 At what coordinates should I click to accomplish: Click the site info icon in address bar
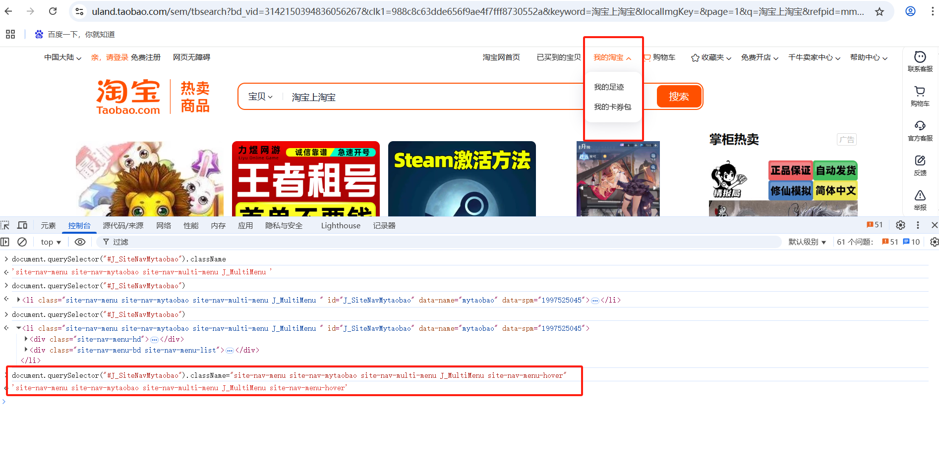pos(79,11)
